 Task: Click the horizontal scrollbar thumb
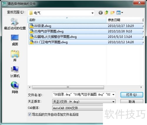coord(68,87)
